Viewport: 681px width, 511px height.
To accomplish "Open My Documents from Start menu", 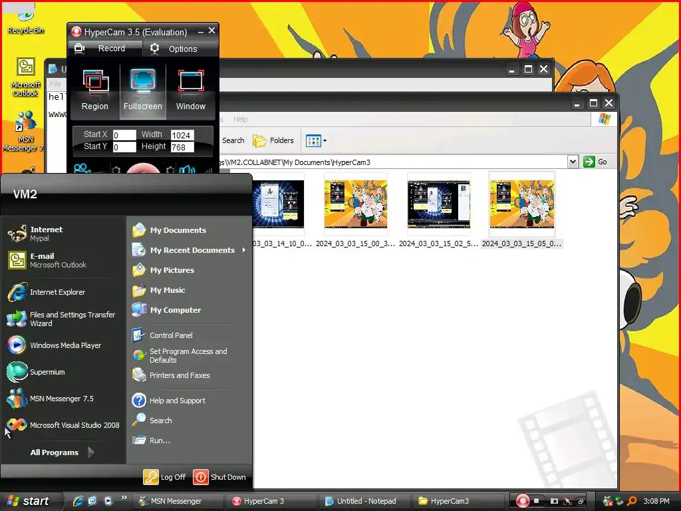I will coord(189,230).
